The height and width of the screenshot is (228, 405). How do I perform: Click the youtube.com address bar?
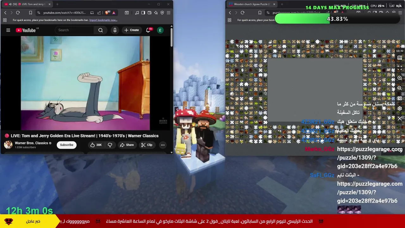click(65, 13)
